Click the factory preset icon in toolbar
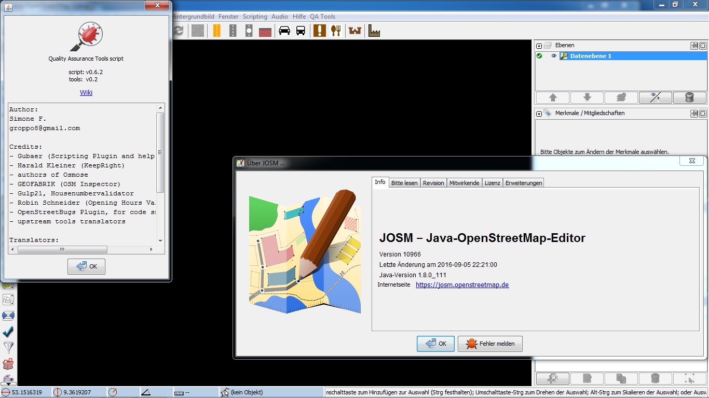Screen dimensions: 709x398 click(374, 31)
